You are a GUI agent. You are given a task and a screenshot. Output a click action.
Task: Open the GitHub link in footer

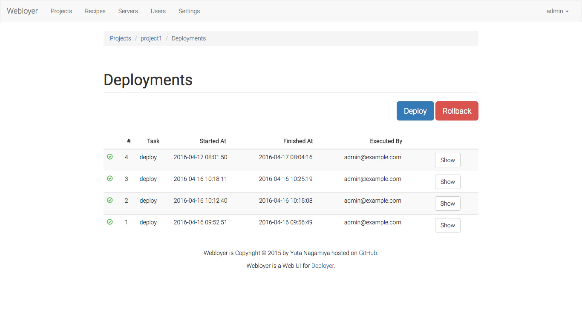click(x=368, y=253)
